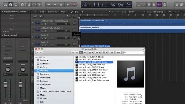This screenshot has height=104, width=185.
Task: Click the Bellish 11 track pan knob
Action: (74, 30)
